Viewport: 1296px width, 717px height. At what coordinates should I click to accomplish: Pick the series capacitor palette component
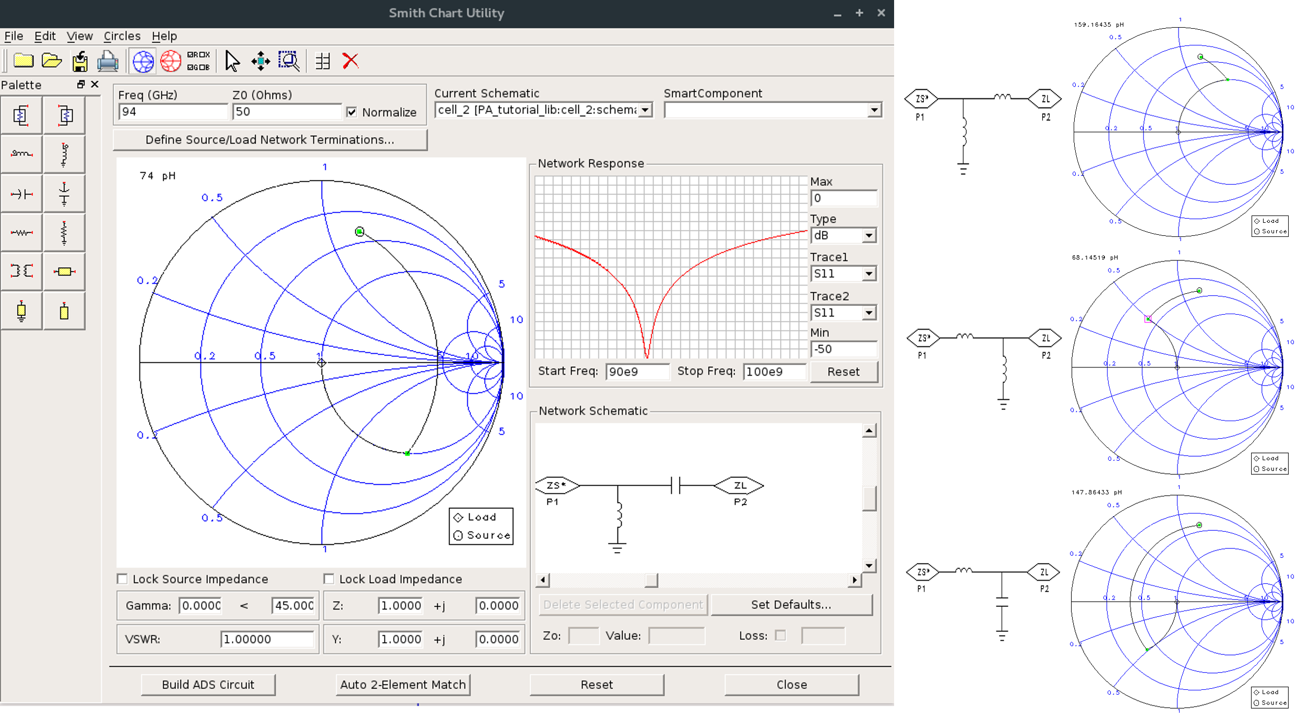21,194
